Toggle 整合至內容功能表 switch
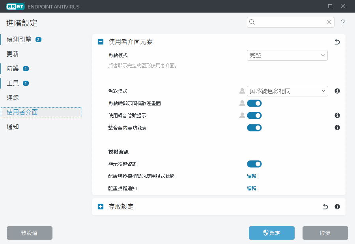Viewport: 355px width, 244px height. (x=254, y=128)
